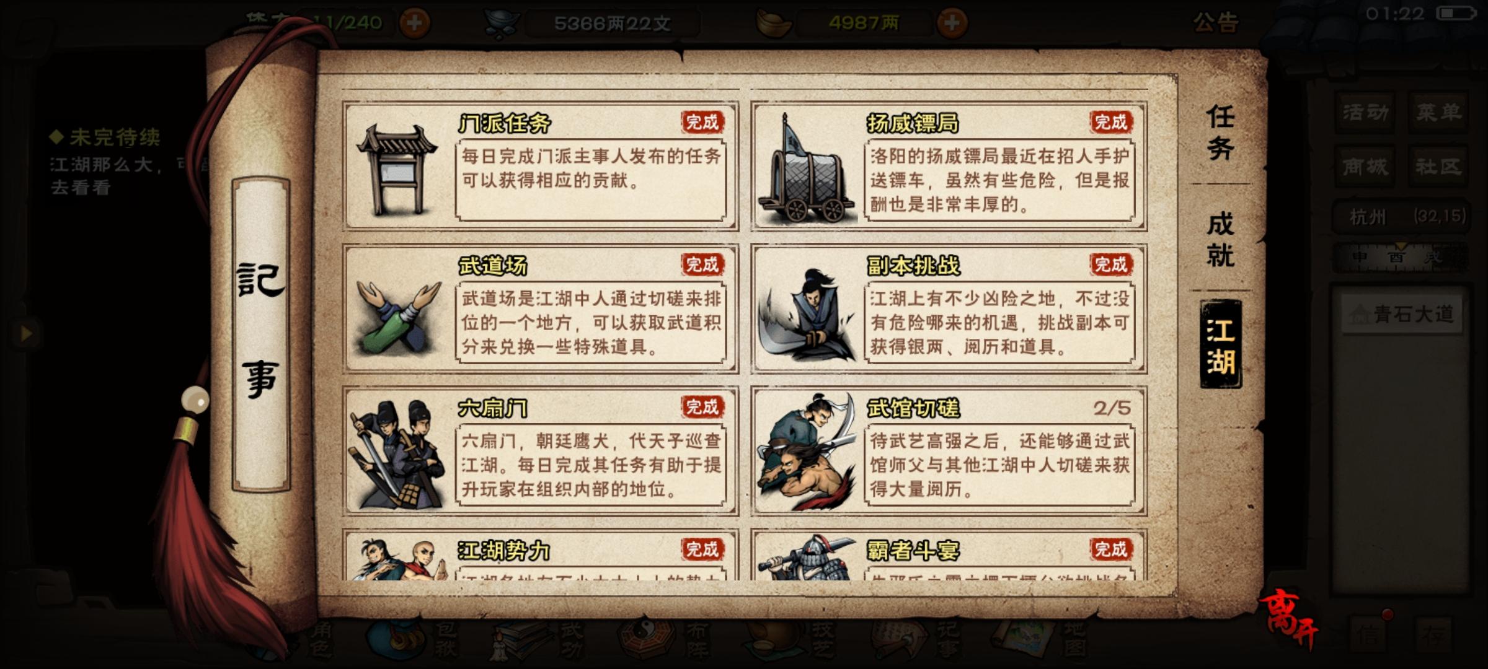
Task: Add silver with the plus beside 4987两
Action: 952,24
